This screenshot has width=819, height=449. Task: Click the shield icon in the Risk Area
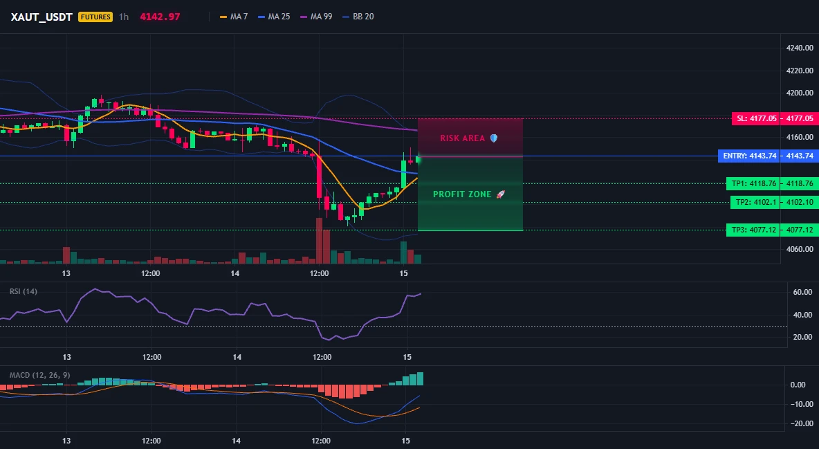click(x=494, y=138)
